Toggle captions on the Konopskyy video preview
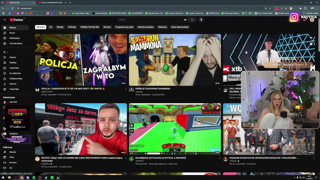 tap(311, 44)
